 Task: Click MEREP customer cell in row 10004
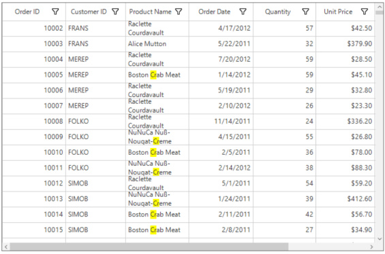(95, 60)
